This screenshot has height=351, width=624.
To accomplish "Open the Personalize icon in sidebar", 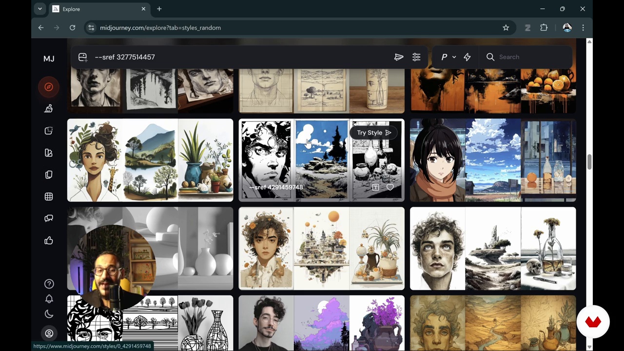I will point(49,153).
